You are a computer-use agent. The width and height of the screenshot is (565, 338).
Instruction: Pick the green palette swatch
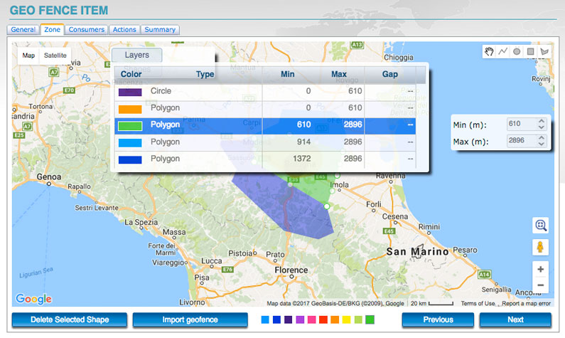370,319
